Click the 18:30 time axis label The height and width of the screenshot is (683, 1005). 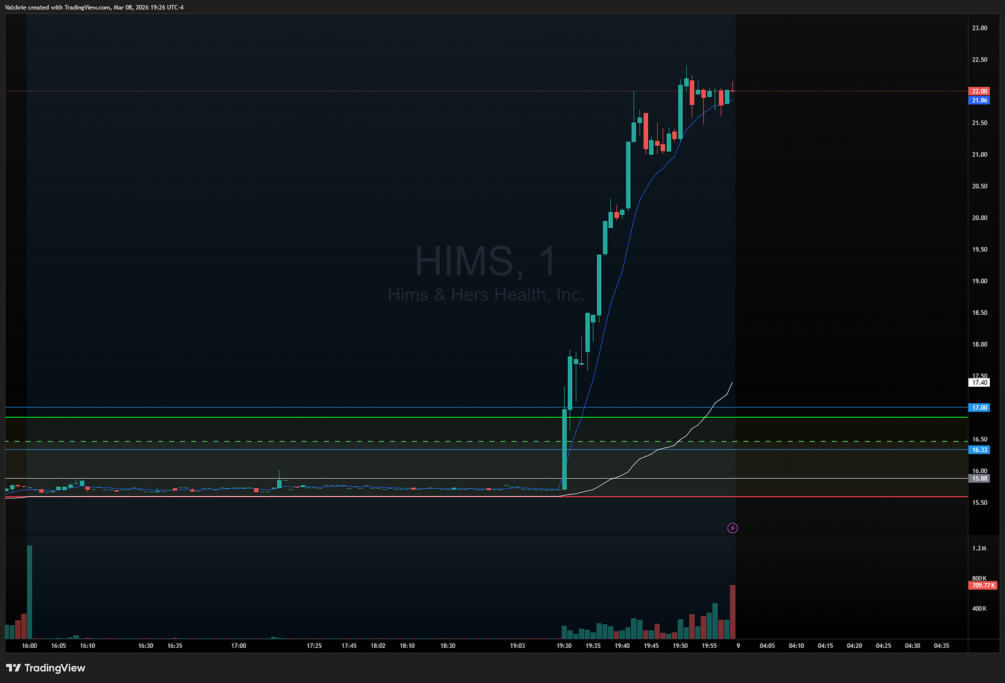pos(448,646)
